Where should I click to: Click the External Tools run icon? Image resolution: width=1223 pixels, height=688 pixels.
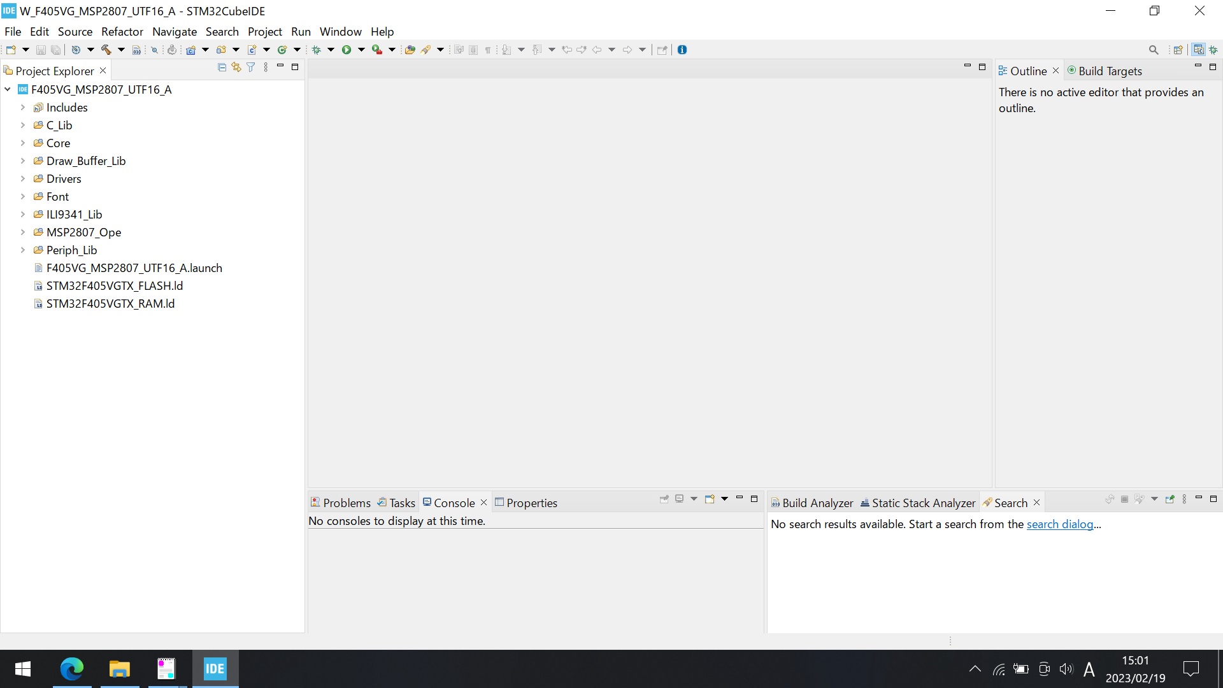tap(377, 50)
